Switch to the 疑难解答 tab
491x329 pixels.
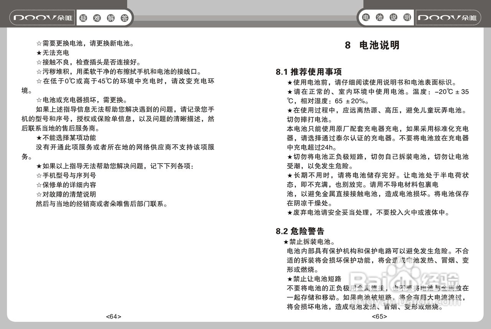(x=104, y=18)
